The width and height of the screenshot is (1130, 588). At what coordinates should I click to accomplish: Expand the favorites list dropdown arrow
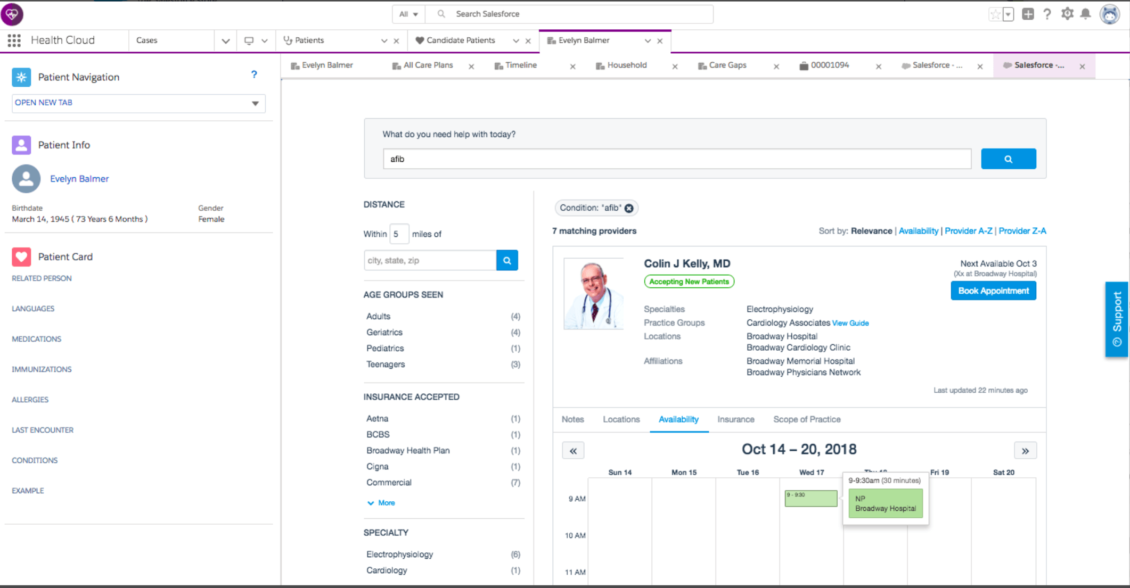[1008, 14]
